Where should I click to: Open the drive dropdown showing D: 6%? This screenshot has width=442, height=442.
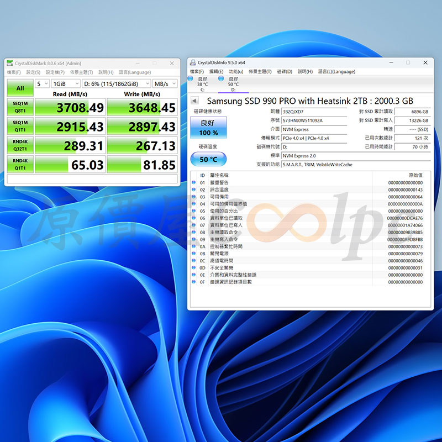coord(116,84)
